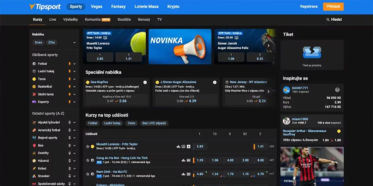
Task: Select Bez LIVE zápasů filter
Action: click(x=154, y=123)
